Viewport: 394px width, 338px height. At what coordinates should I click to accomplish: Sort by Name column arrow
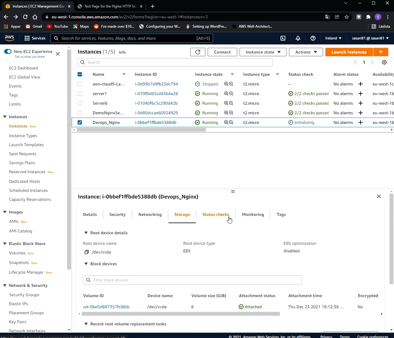click(124, 74)
